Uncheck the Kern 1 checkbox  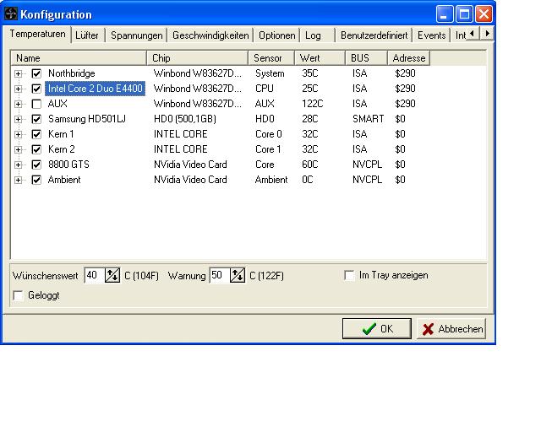[x=36, y=134]
